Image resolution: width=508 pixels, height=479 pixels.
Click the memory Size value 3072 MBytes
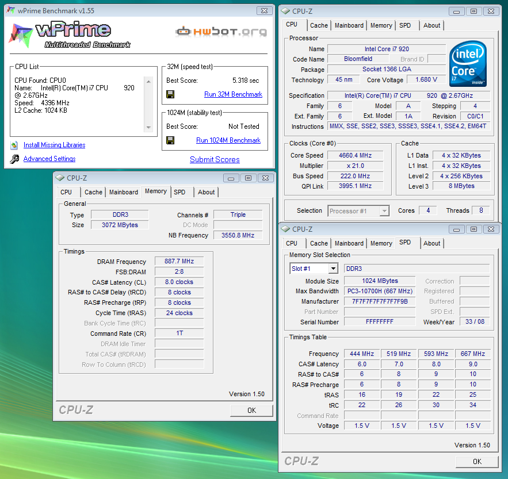coord(120,225)
